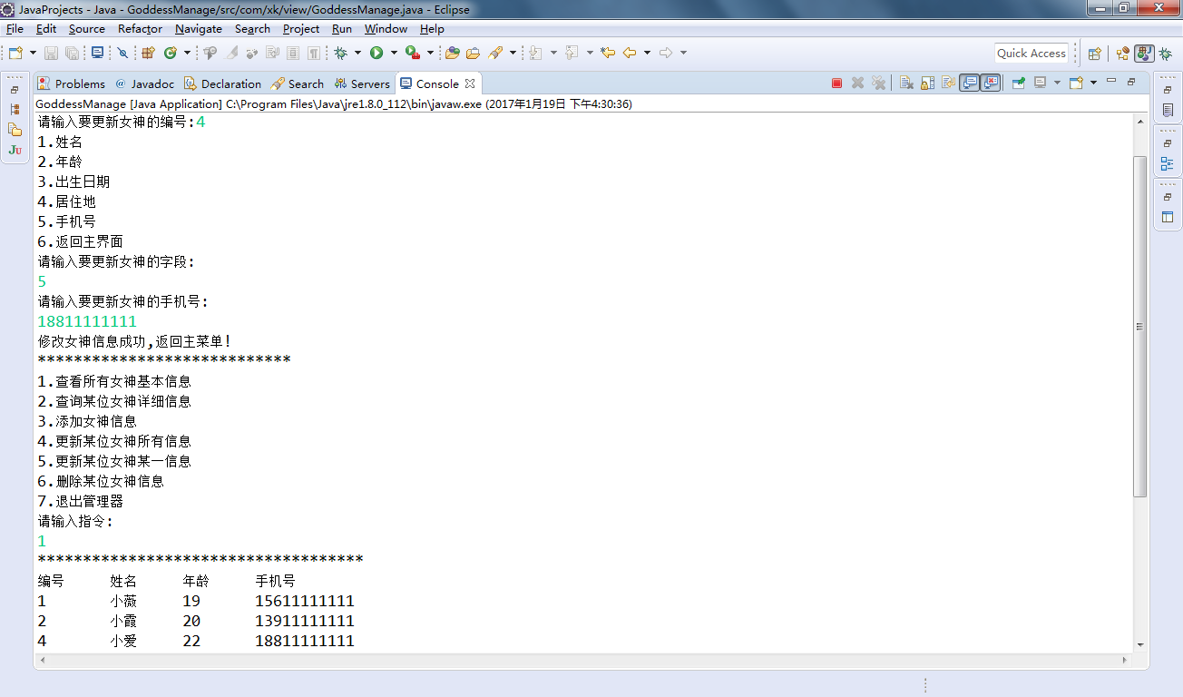Click the green input text 18811111111
Viewport: 1183px width, 697px height.
click(x=87, y=321)
